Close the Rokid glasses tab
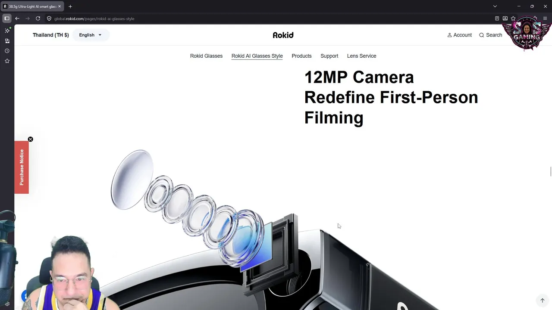This screenshot has width=552, height=310. pyautogui.click(x=60, y=6)
